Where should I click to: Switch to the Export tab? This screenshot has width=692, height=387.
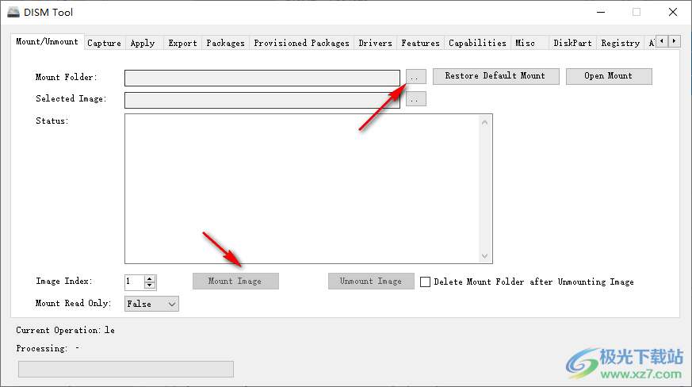182,43
